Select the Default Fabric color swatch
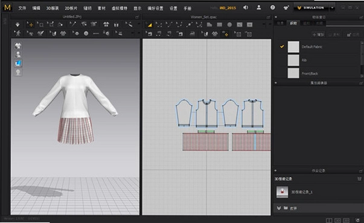This screenshot has width=364, height=223. tap(293, 47)
